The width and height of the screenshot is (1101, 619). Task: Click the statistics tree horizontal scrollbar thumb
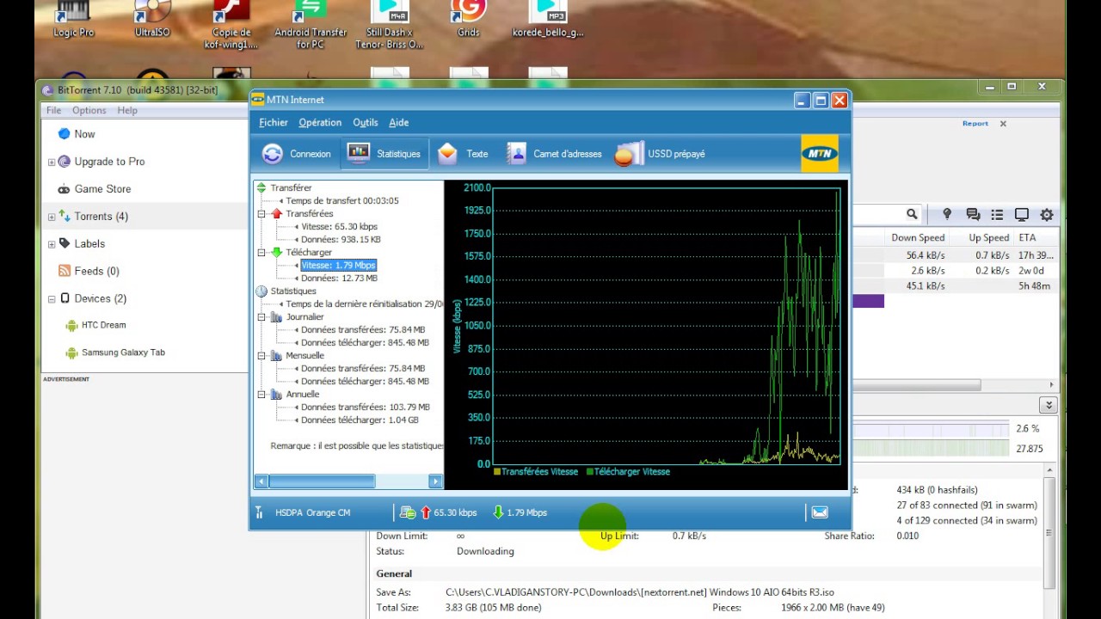[321, 481]
